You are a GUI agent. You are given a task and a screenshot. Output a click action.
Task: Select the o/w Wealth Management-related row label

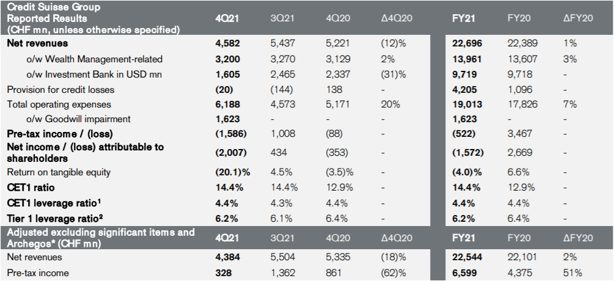point(94,59)
